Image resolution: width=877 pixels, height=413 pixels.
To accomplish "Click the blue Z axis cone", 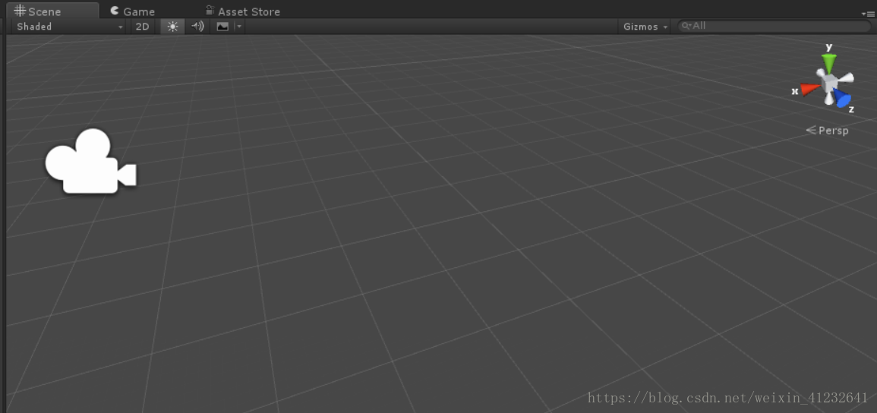I will coord(842,98).
